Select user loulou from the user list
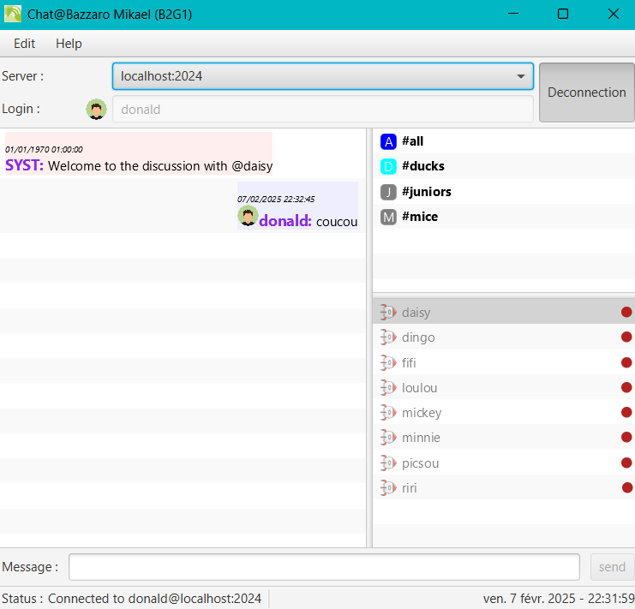Screen dimensions: 635x609 coord(419,388)
